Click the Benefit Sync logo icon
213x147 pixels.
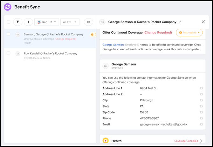8,7
